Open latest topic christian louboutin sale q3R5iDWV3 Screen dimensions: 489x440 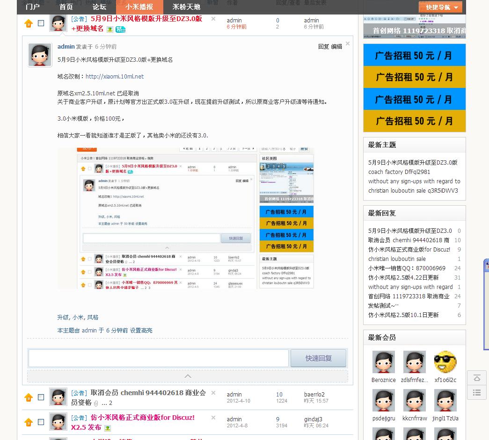click(x=413, y=190)
